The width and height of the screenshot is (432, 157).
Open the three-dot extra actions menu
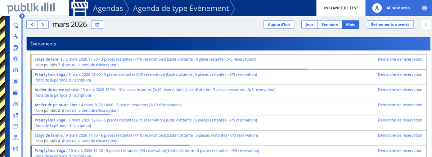point(426,24)
